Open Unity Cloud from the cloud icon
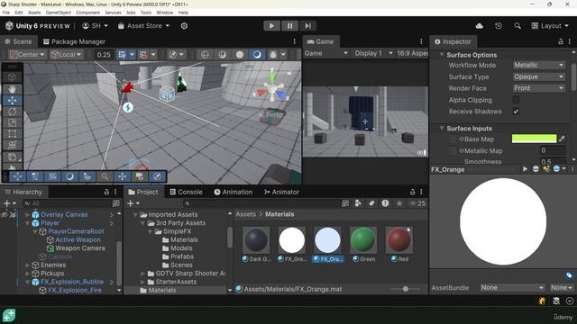This screenshot has height=324, width=577. point(479,26)
